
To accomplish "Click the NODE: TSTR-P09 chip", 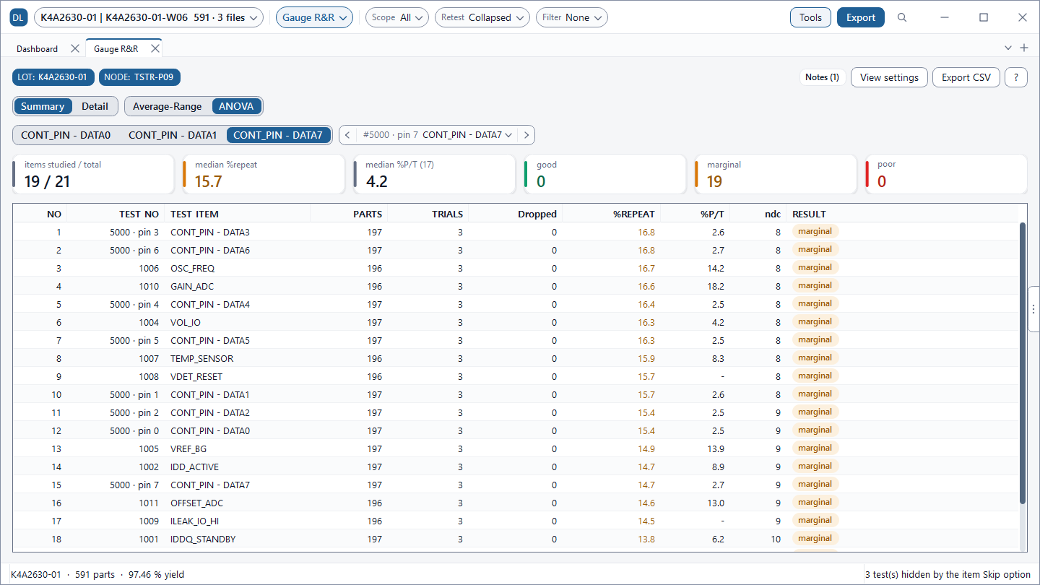I will pyautogui.click(x=139, y=77).
